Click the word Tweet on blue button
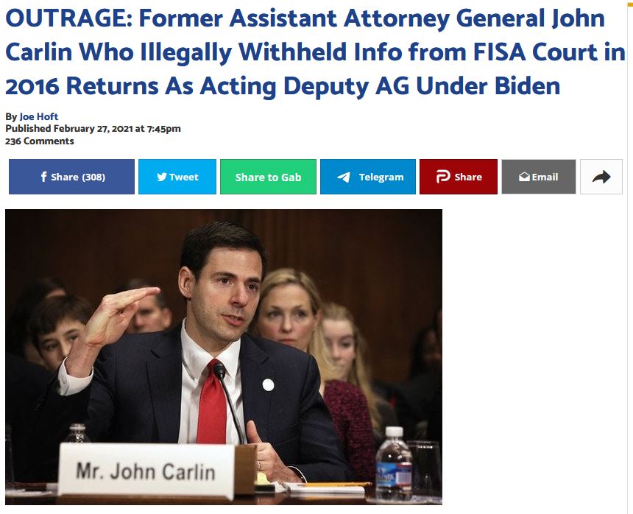The width and height of the screenshot is (633, 514). click(x=184, y=177)
